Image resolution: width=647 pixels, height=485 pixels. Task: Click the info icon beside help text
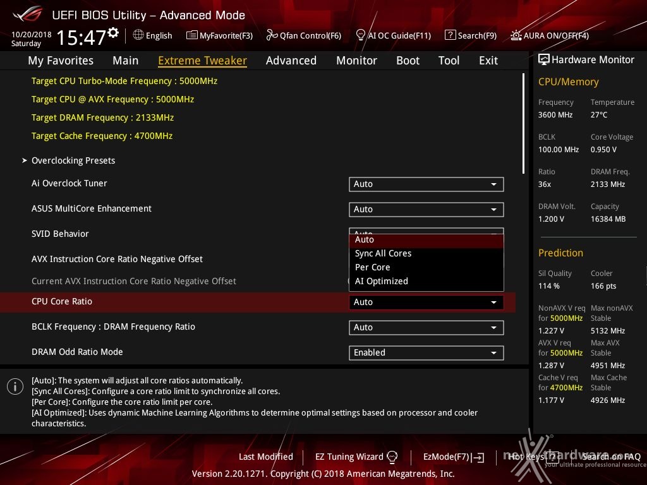(x=15, y=386)
